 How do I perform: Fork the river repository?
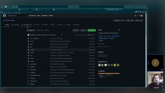[137, 20]
